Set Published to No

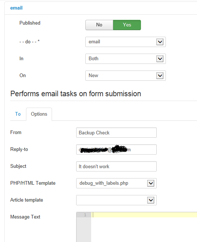tap(99, 25)
